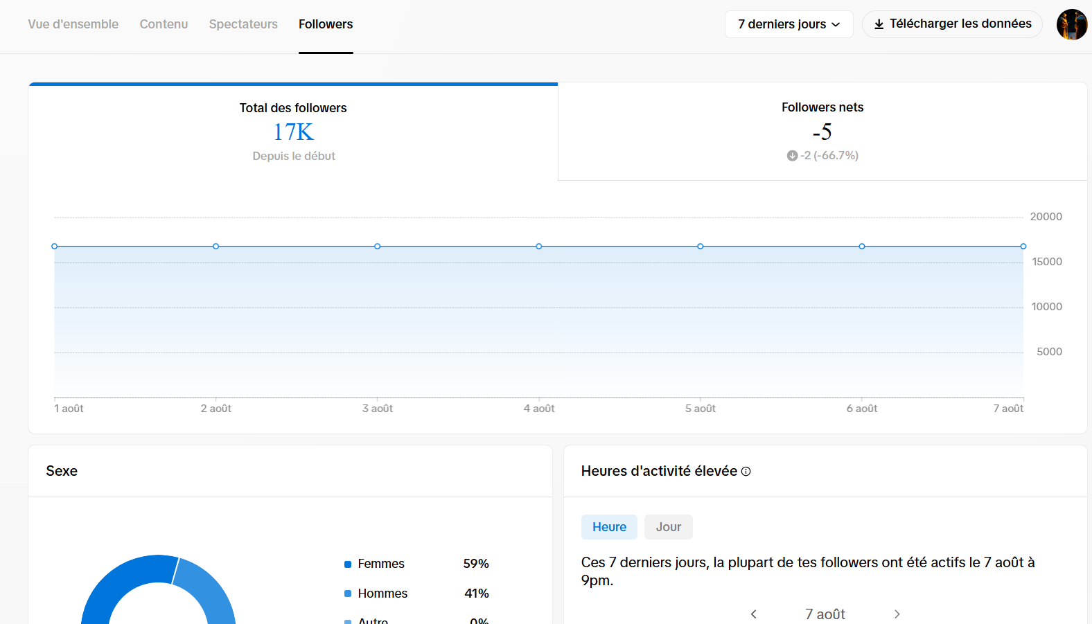This screenshot has width=1092, height=624.
Task: Click Télécharger les données button
Action: (952, 24)
